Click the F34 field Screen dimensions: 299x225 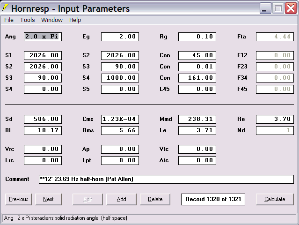point(275,78)
